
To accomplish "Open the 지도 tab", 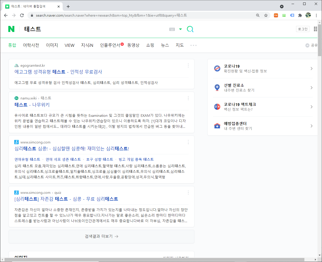I will pos(180,45).
